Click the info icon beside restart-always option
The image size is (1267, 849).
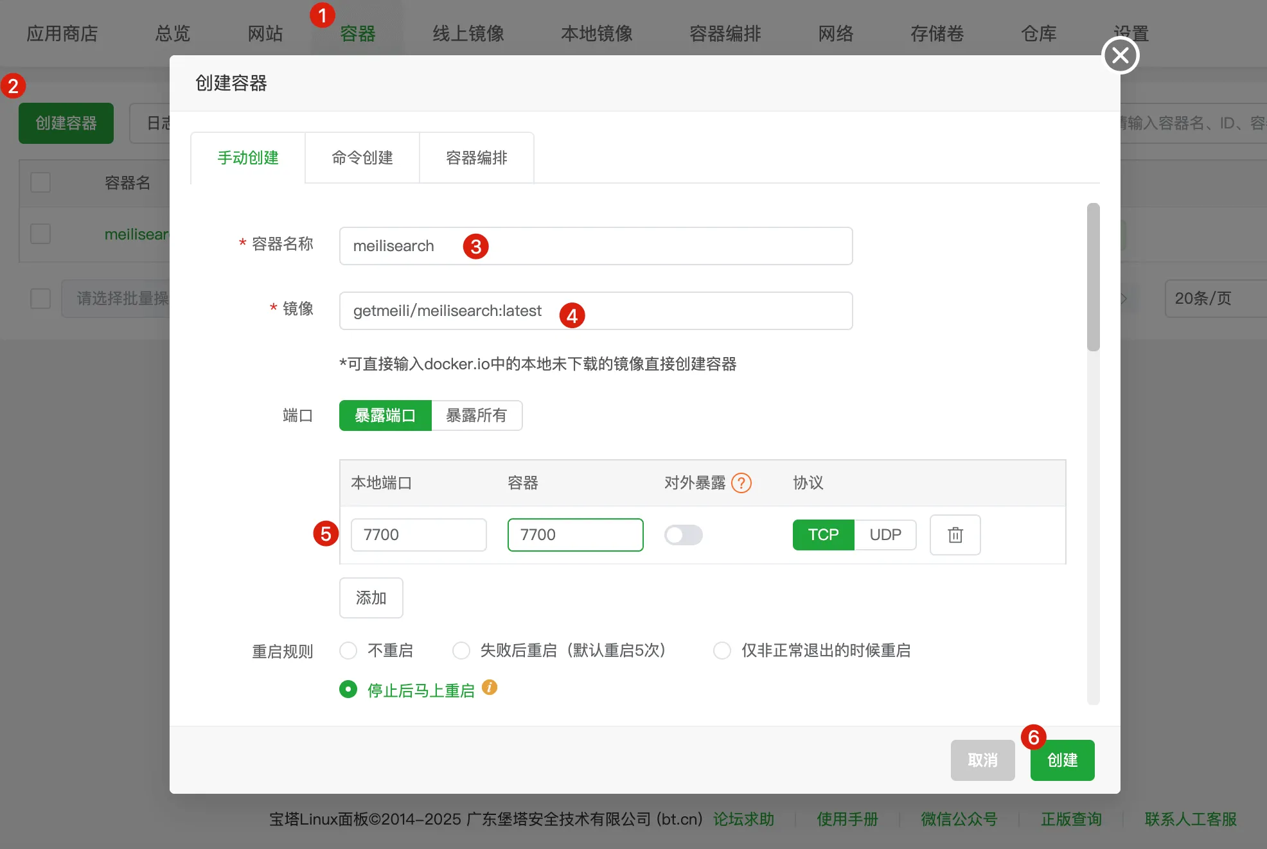click(x=490, y=687)
